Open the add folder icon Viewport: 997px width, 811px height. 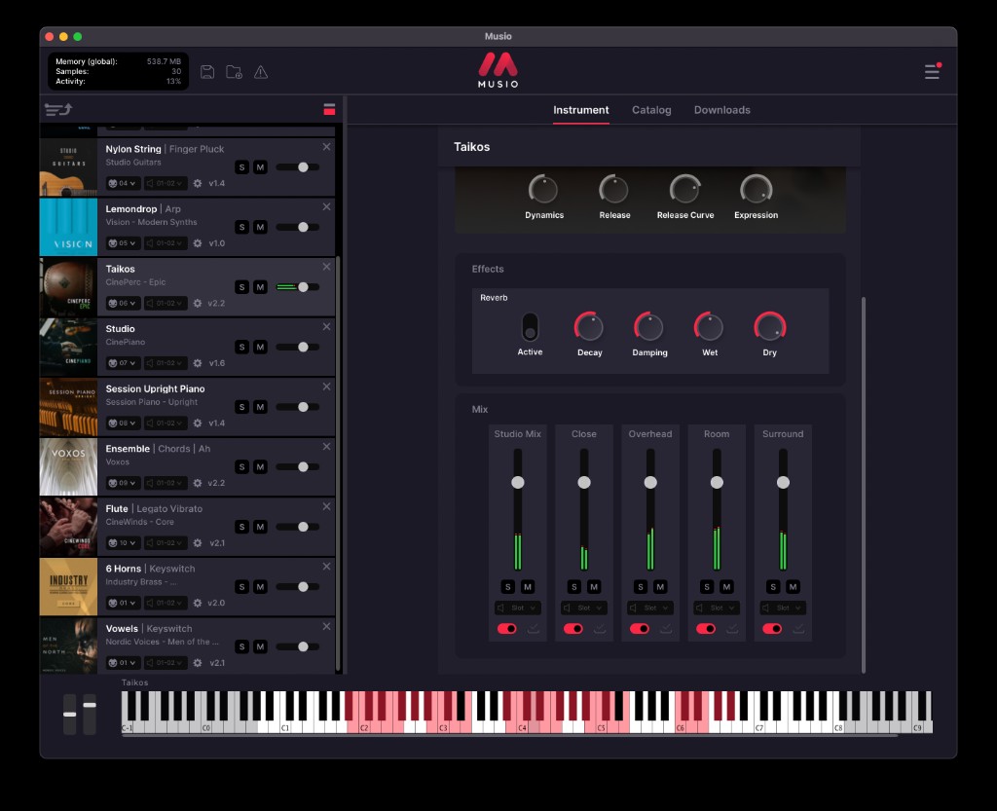click(234, 71)
